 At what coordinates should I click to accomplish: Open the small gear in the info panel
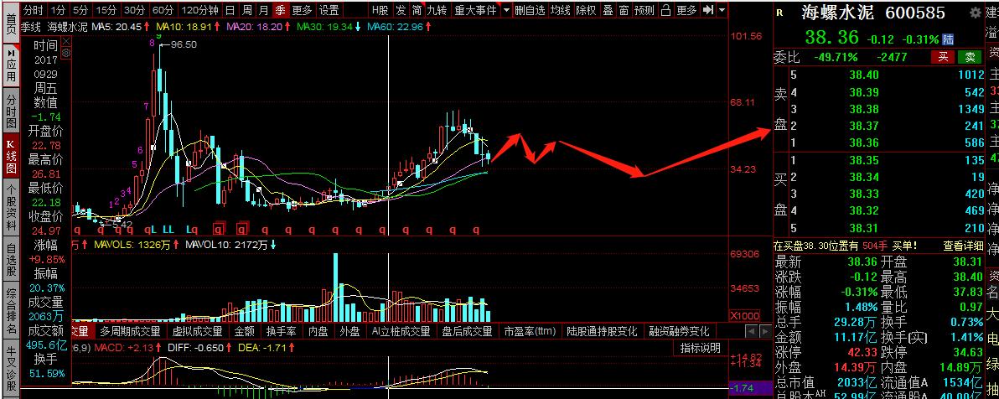coord(66,53)
